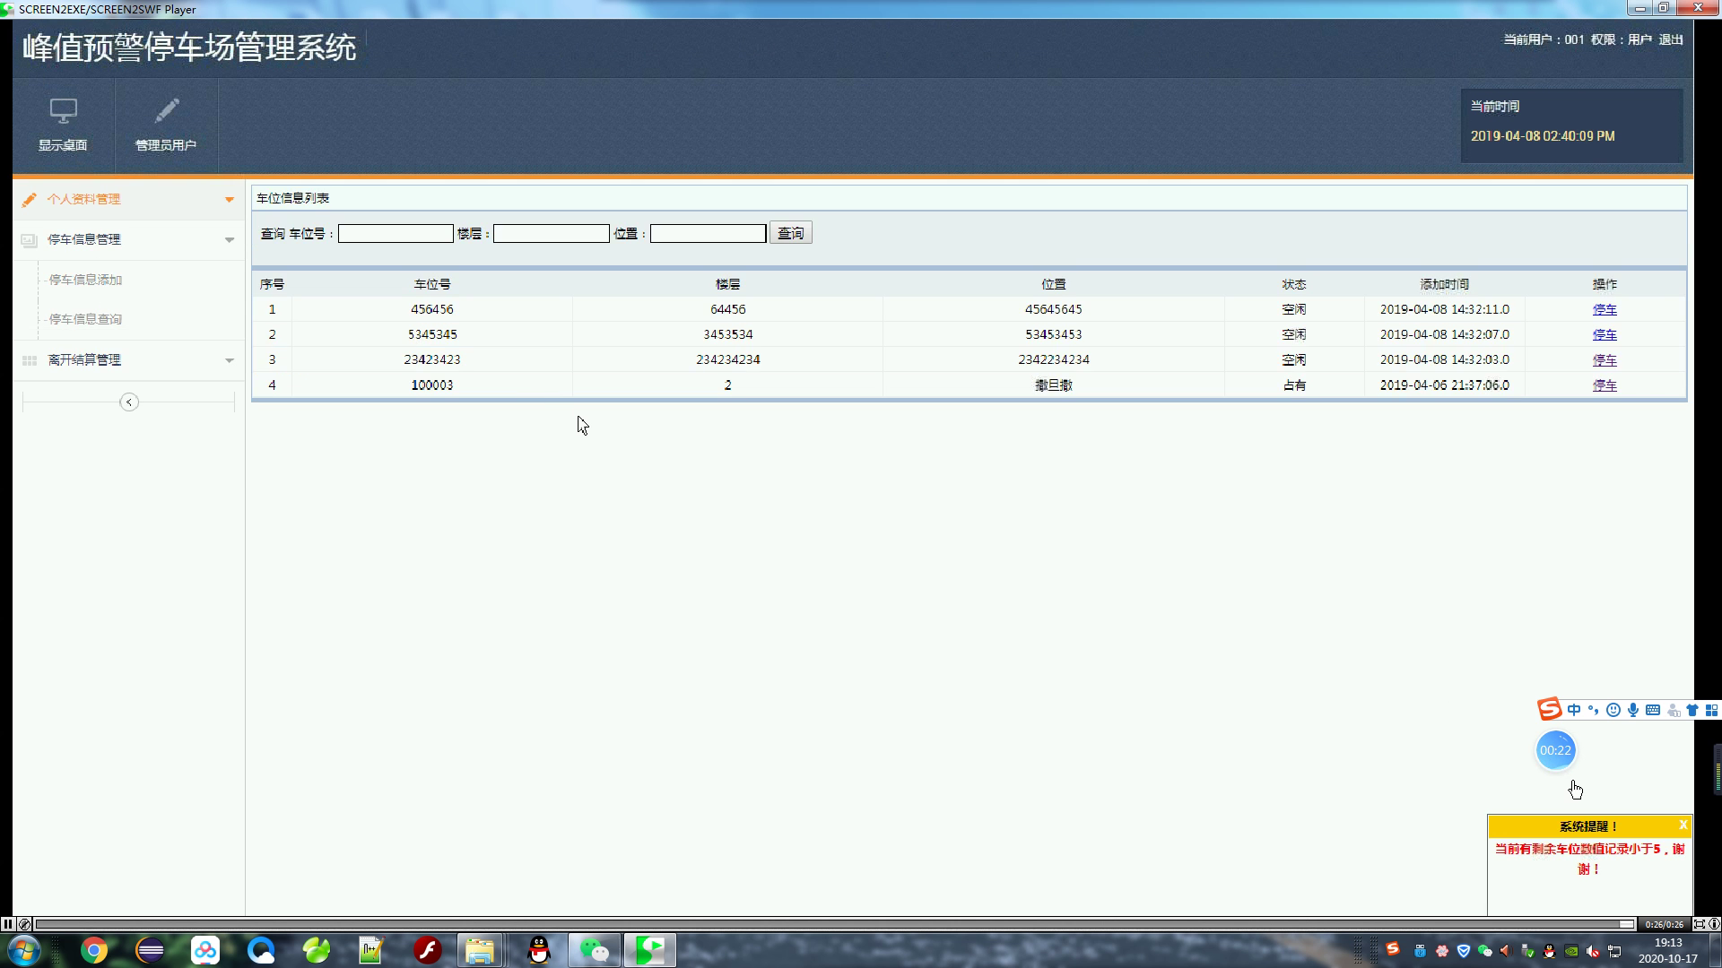Click the 添加时间 column header
The width and height of the screenshot is (1722, 968).
(1445, 284)
